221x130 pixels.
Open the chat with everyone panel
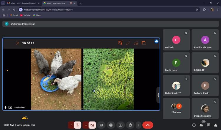coord(208,125)
